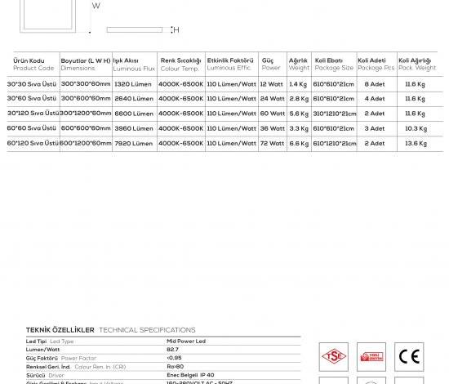Click the Mid Power Led value
This screenshot has height=384, width=449.
tap(186, 342)
